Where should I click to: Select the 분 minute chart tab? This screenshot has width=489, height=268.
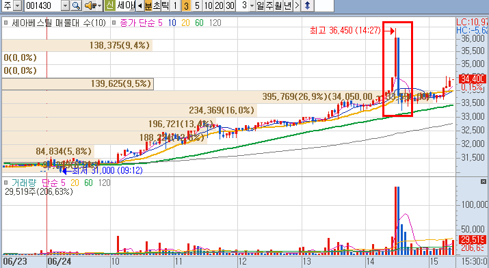click(x=148, y=5)
